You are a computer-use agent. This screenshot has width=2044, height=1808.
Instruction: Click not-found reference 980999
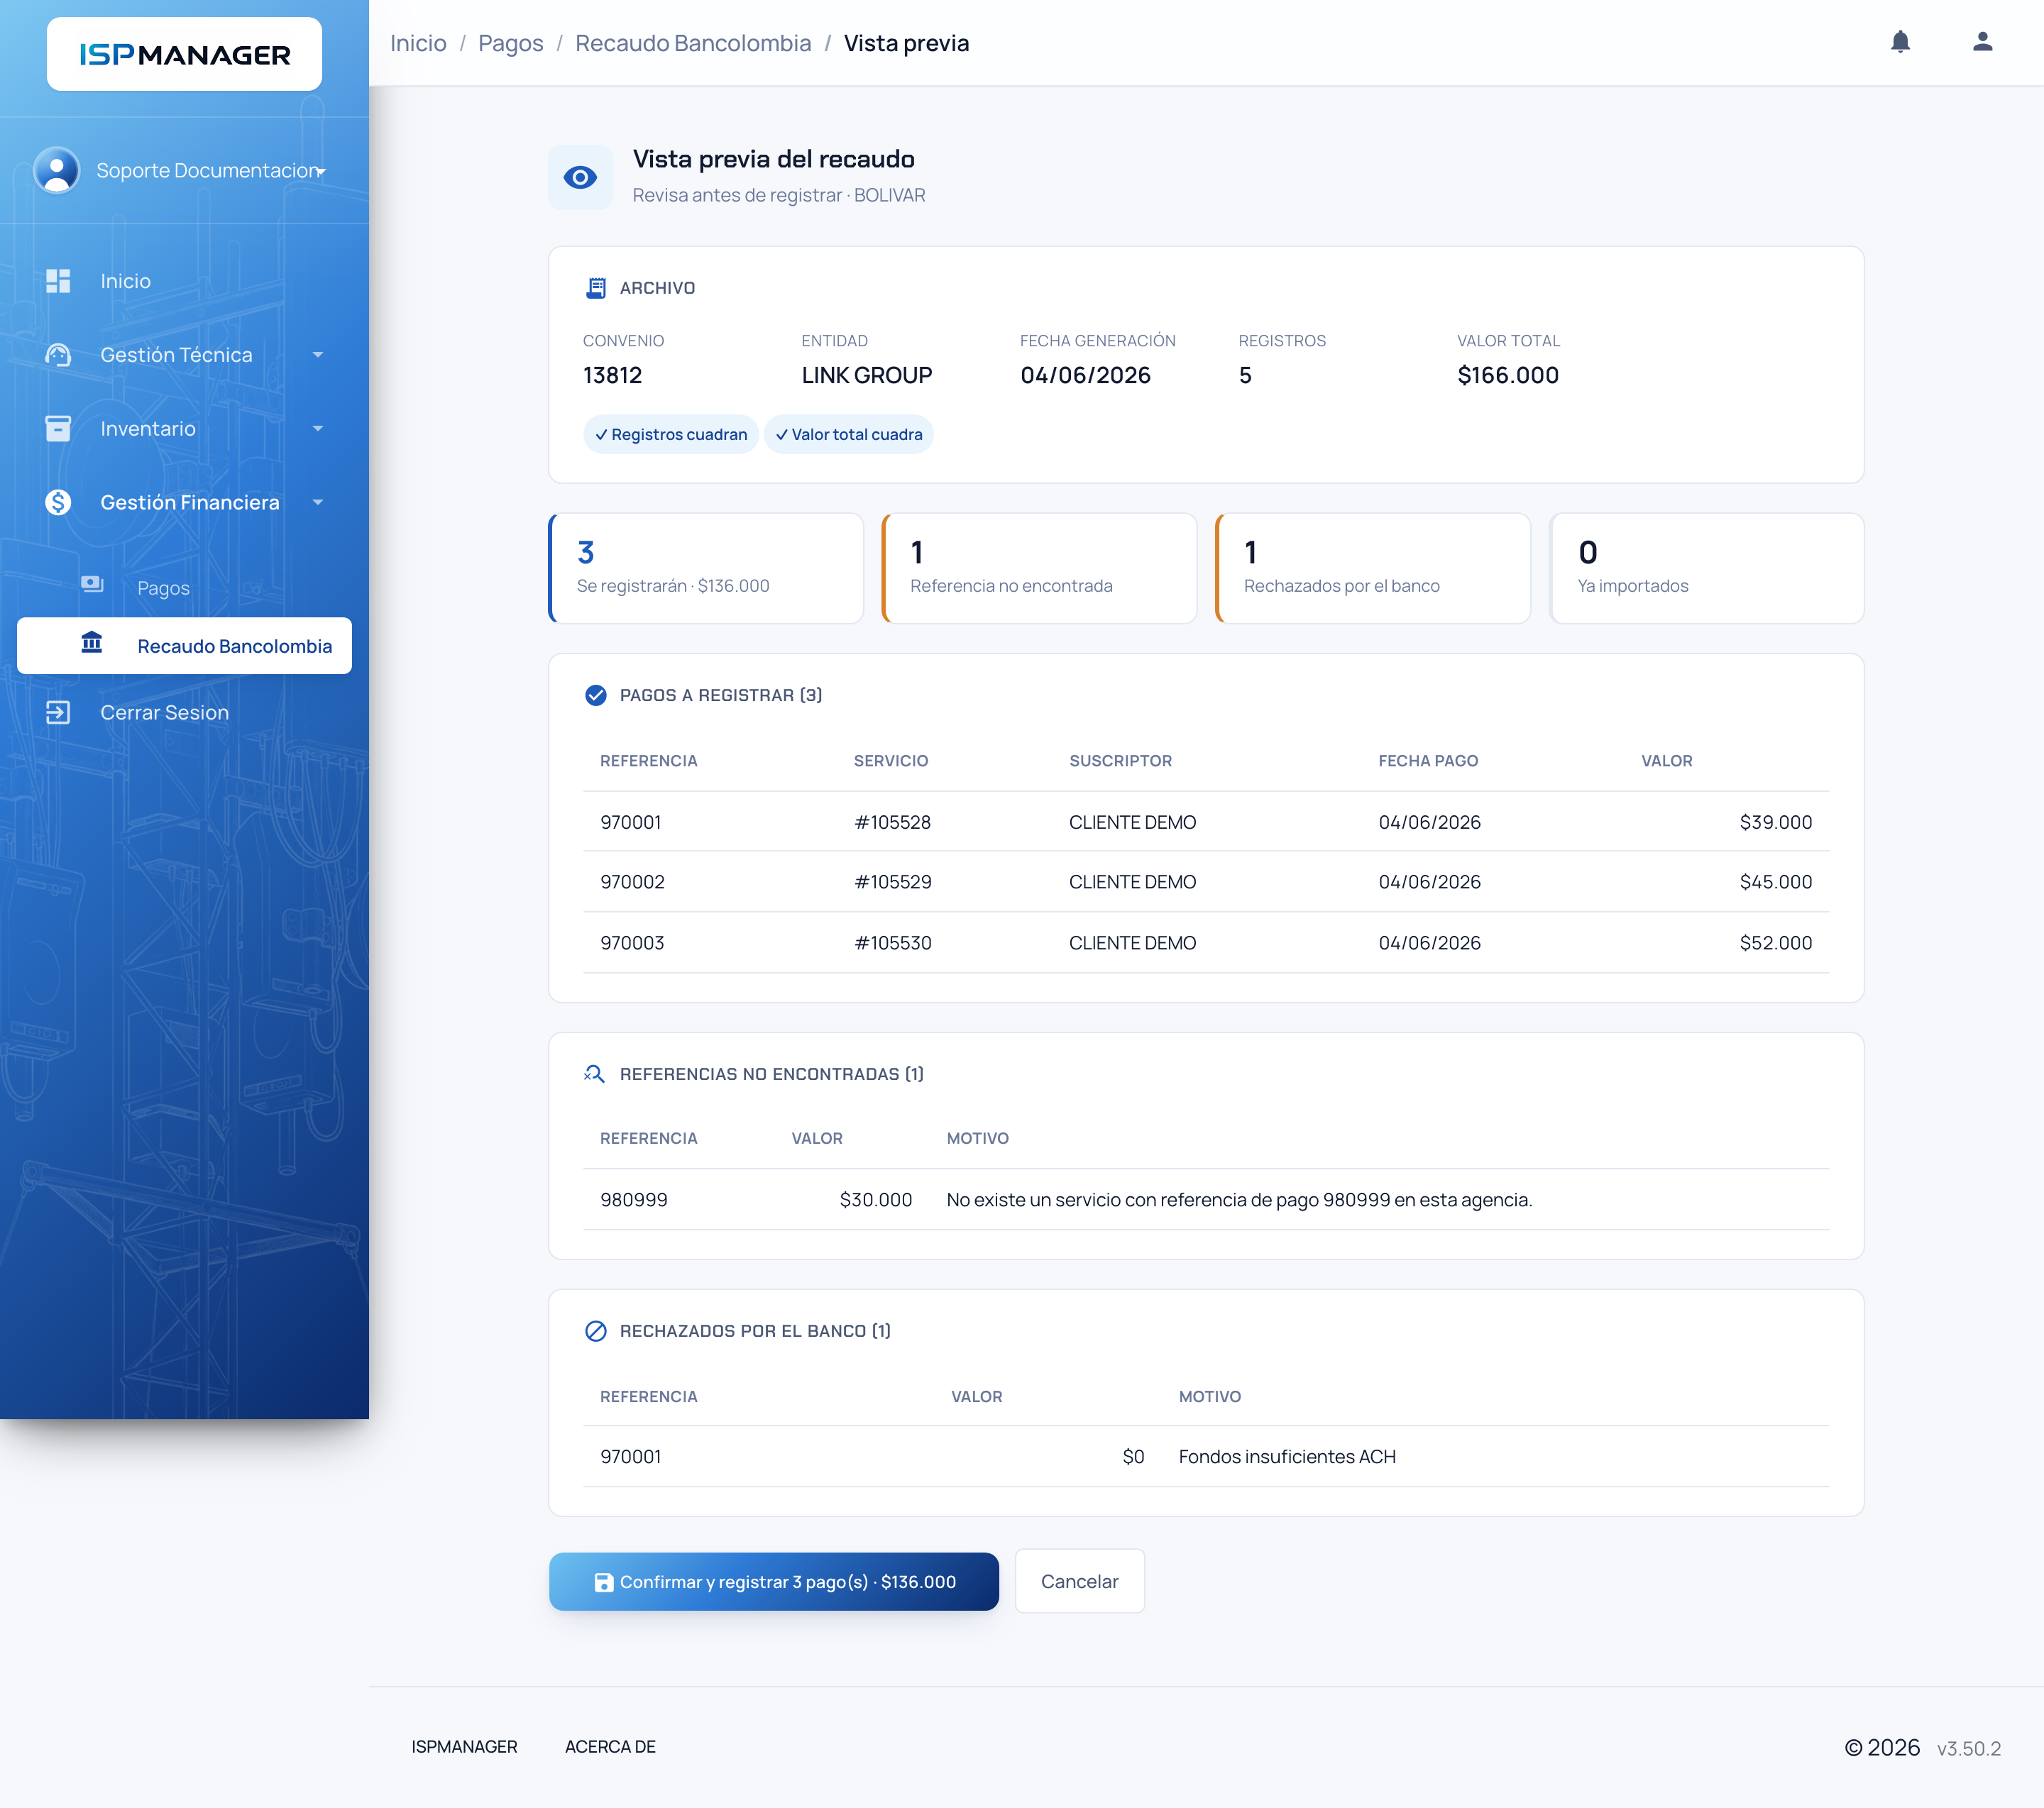click(634, 1200)
